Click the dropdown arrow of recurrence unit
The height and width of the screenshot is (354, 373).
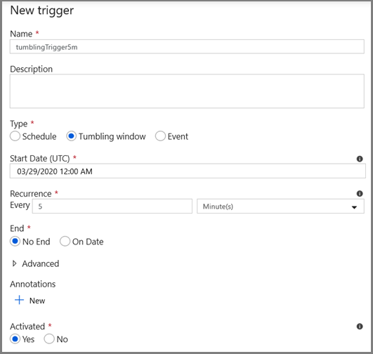tap(354, 207)
